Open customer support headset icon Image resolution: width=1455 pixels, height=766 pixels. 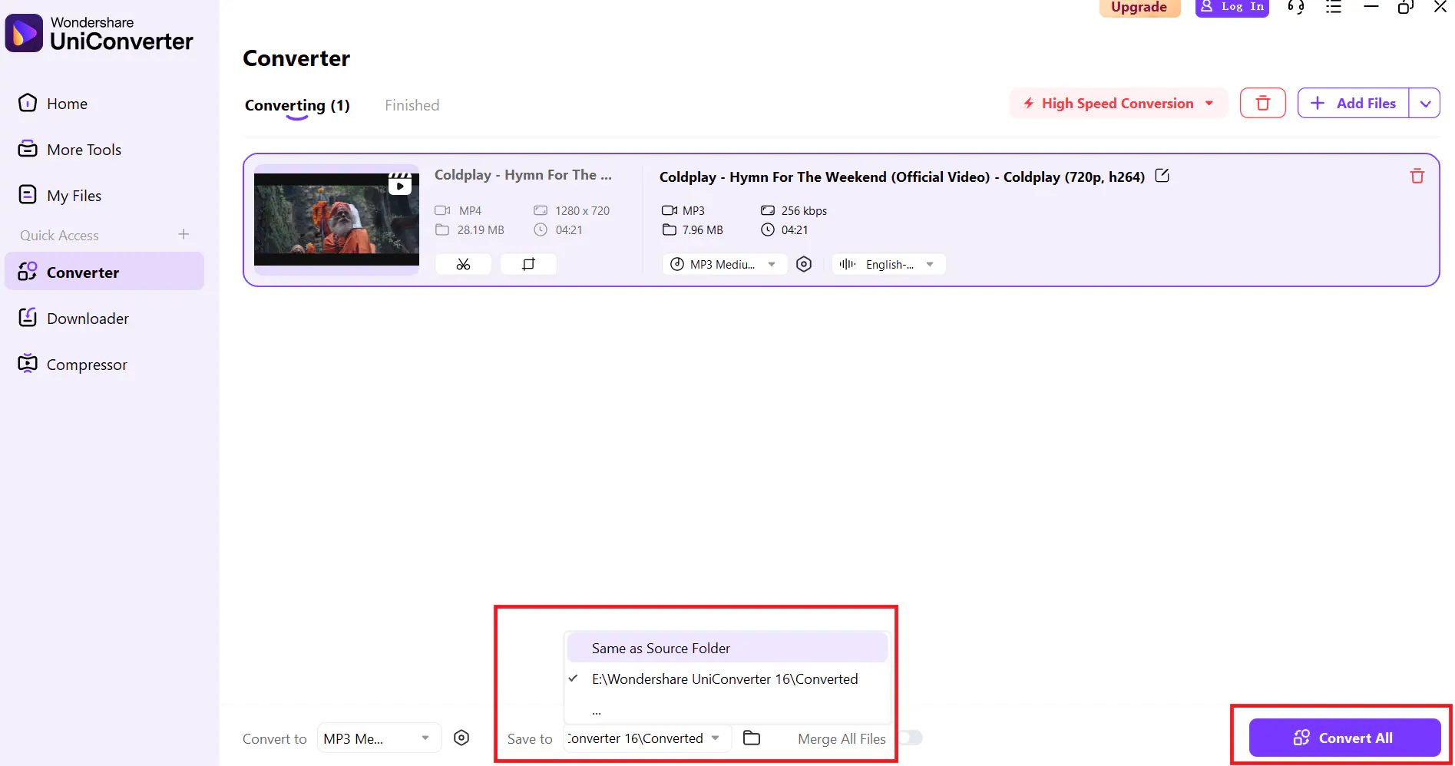(x=1296, y=7)
